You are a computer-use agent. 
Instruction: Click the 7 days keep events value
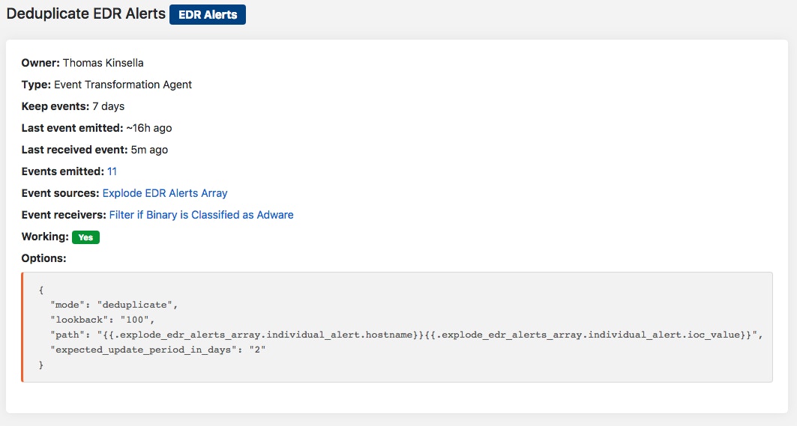pos(108,106)
